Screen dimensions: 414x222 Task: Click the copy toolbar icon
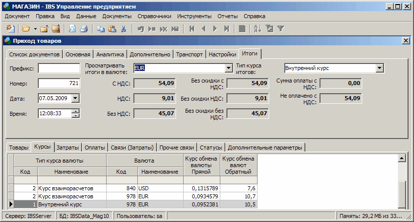[x=101, y=29]
